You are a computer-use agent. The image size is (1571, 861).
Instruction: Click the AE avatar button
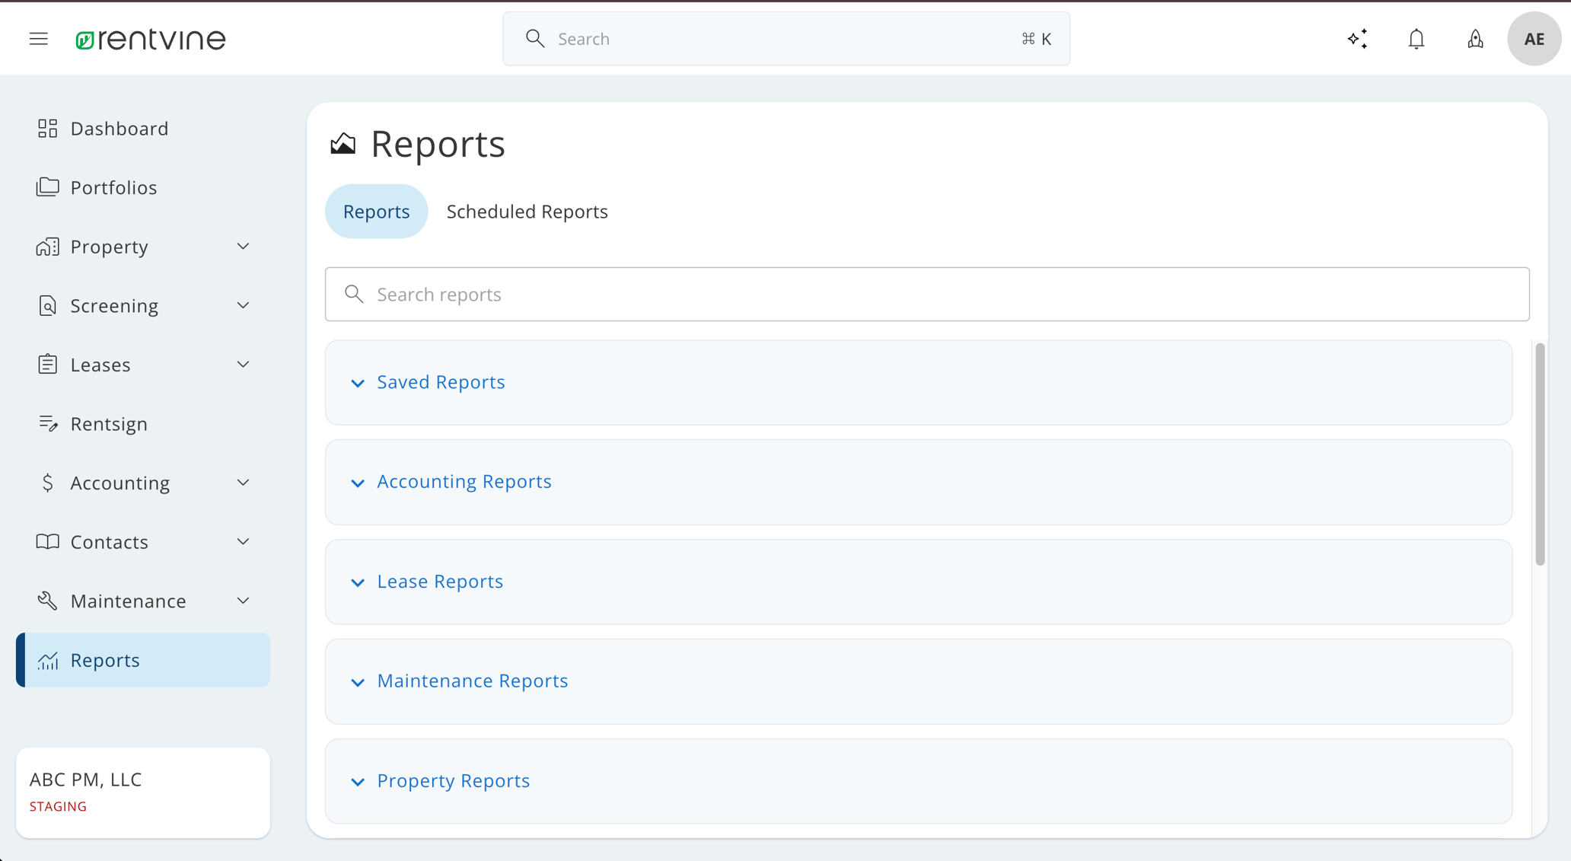click(1534, 38)
